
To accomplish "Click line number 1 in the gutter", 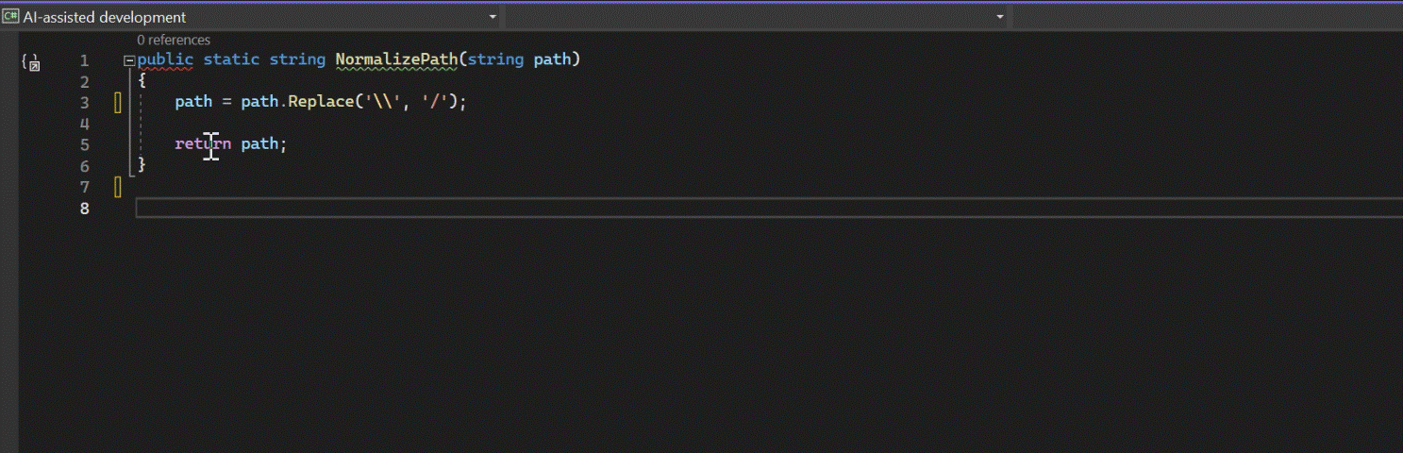I will click(84, 60).
